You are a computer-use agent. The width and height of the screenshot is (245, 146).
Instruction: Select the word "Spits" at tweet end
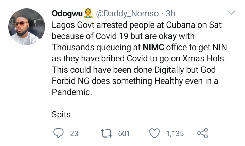coord(61,114)
